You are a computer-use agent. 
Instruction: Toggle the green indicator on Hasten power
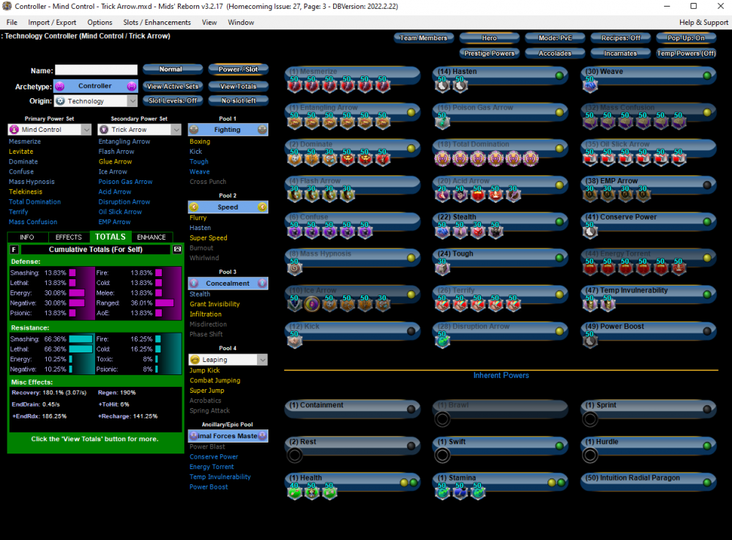[559, 75]
